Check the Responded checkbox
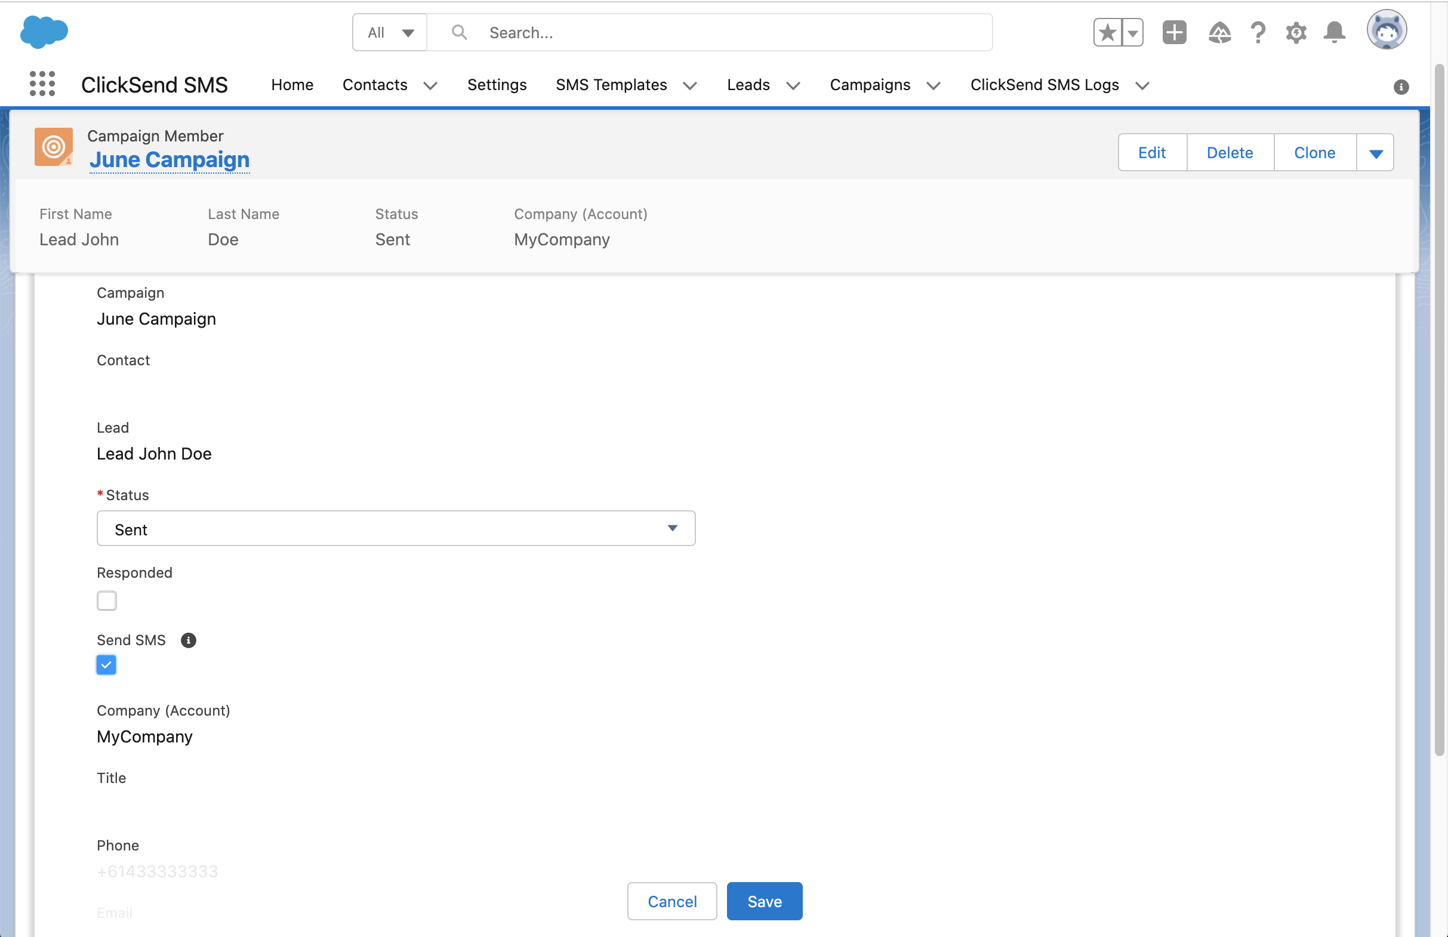Image resolution: width=1448 pixels, height=937 pixels. (106, 601)
